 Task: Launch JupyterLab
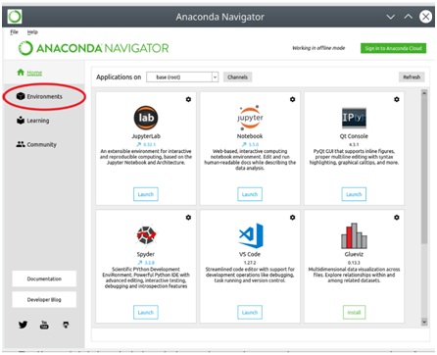[146, 194]
